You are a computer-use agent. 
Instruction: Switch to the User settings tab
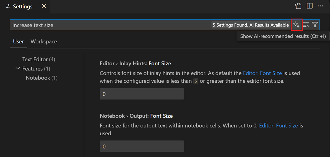tap(18, 41)
